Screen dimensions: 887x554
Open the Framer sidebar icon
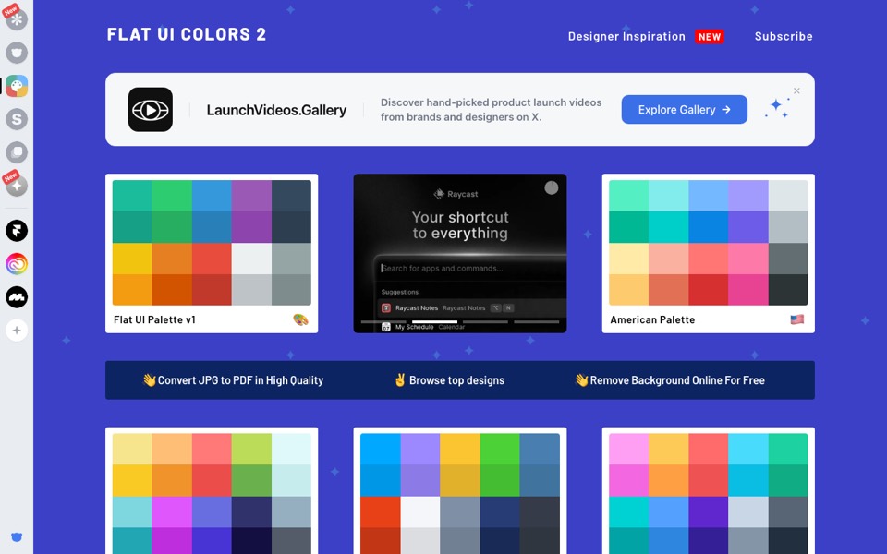tap(17, 230)
